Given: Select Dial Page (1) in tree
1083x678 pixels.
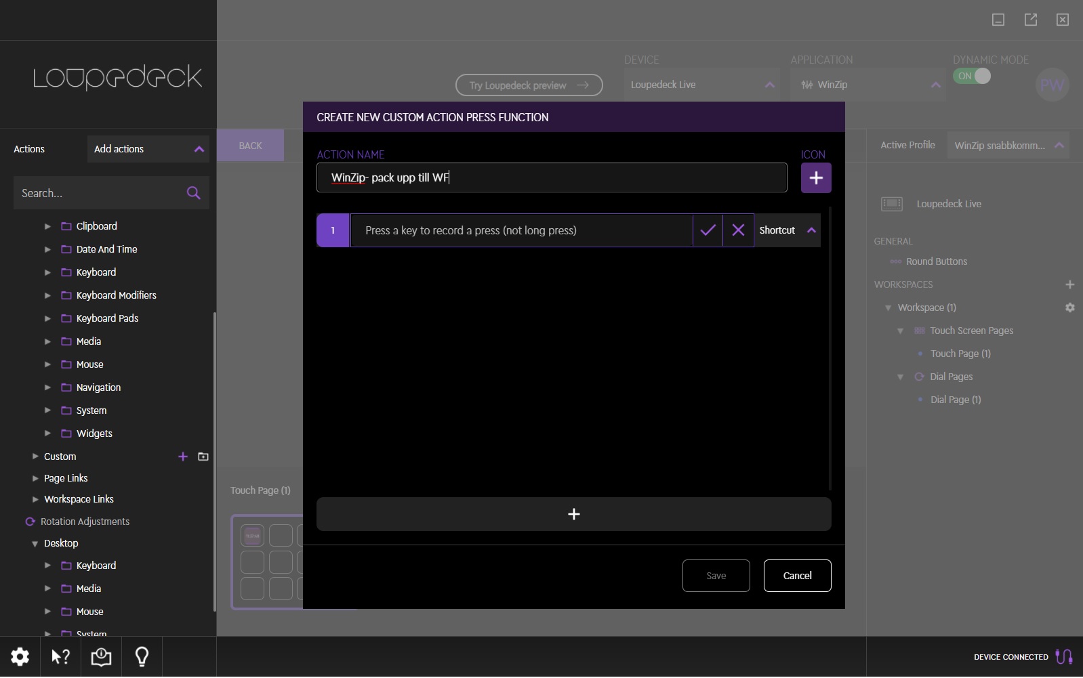Looking at the screenshot, I should click(x=956, y=400).
